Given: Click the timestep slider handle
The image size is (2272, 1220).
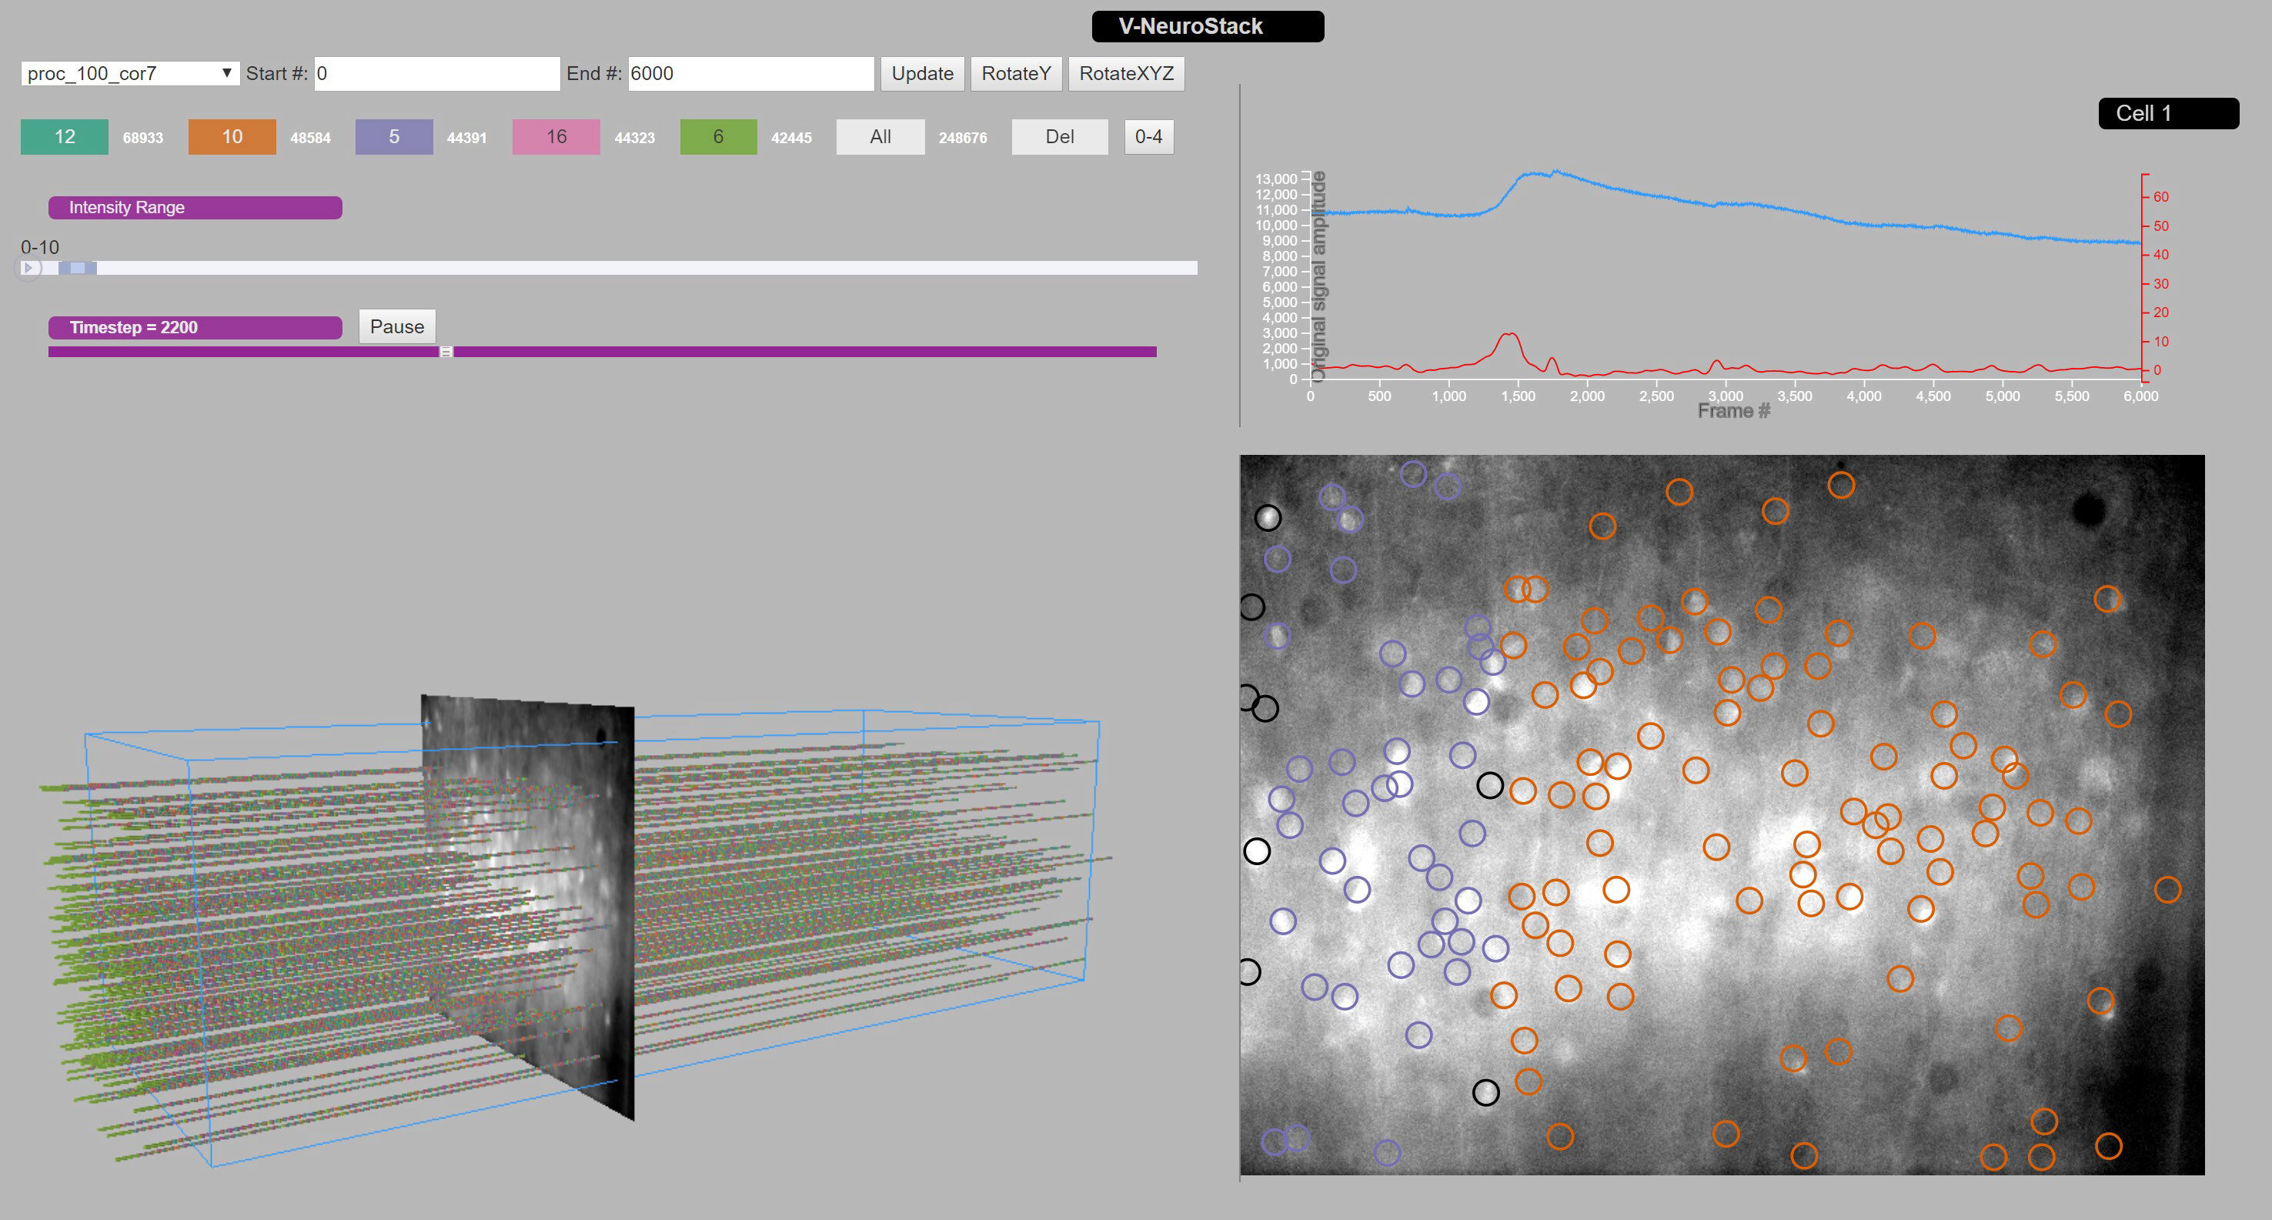Looking at the screenshot, I should pyautogui.click(x=446, y=352).
